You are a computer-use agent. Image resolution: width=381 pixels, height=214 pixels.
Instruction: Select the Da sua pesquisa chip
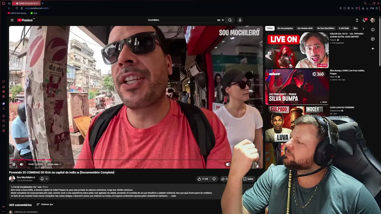point(285,28)
